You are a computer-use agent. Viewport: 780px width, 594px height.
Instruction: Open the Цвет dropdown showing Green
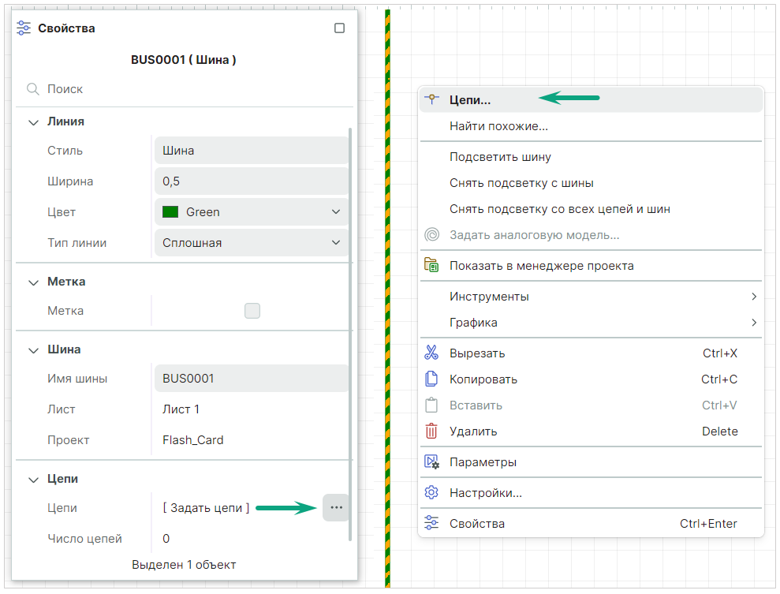251,212
